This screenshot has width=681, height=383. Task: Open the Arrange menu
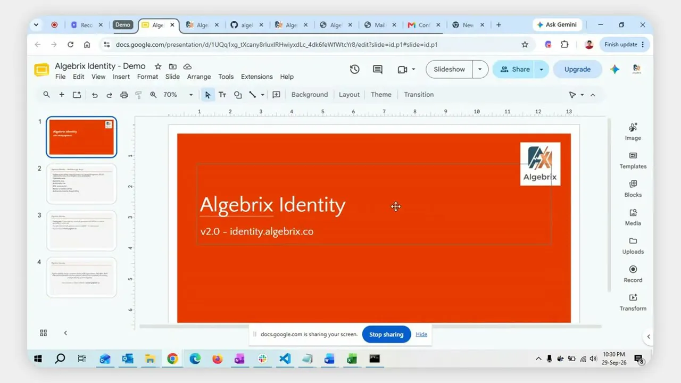[x=199, y=77]
